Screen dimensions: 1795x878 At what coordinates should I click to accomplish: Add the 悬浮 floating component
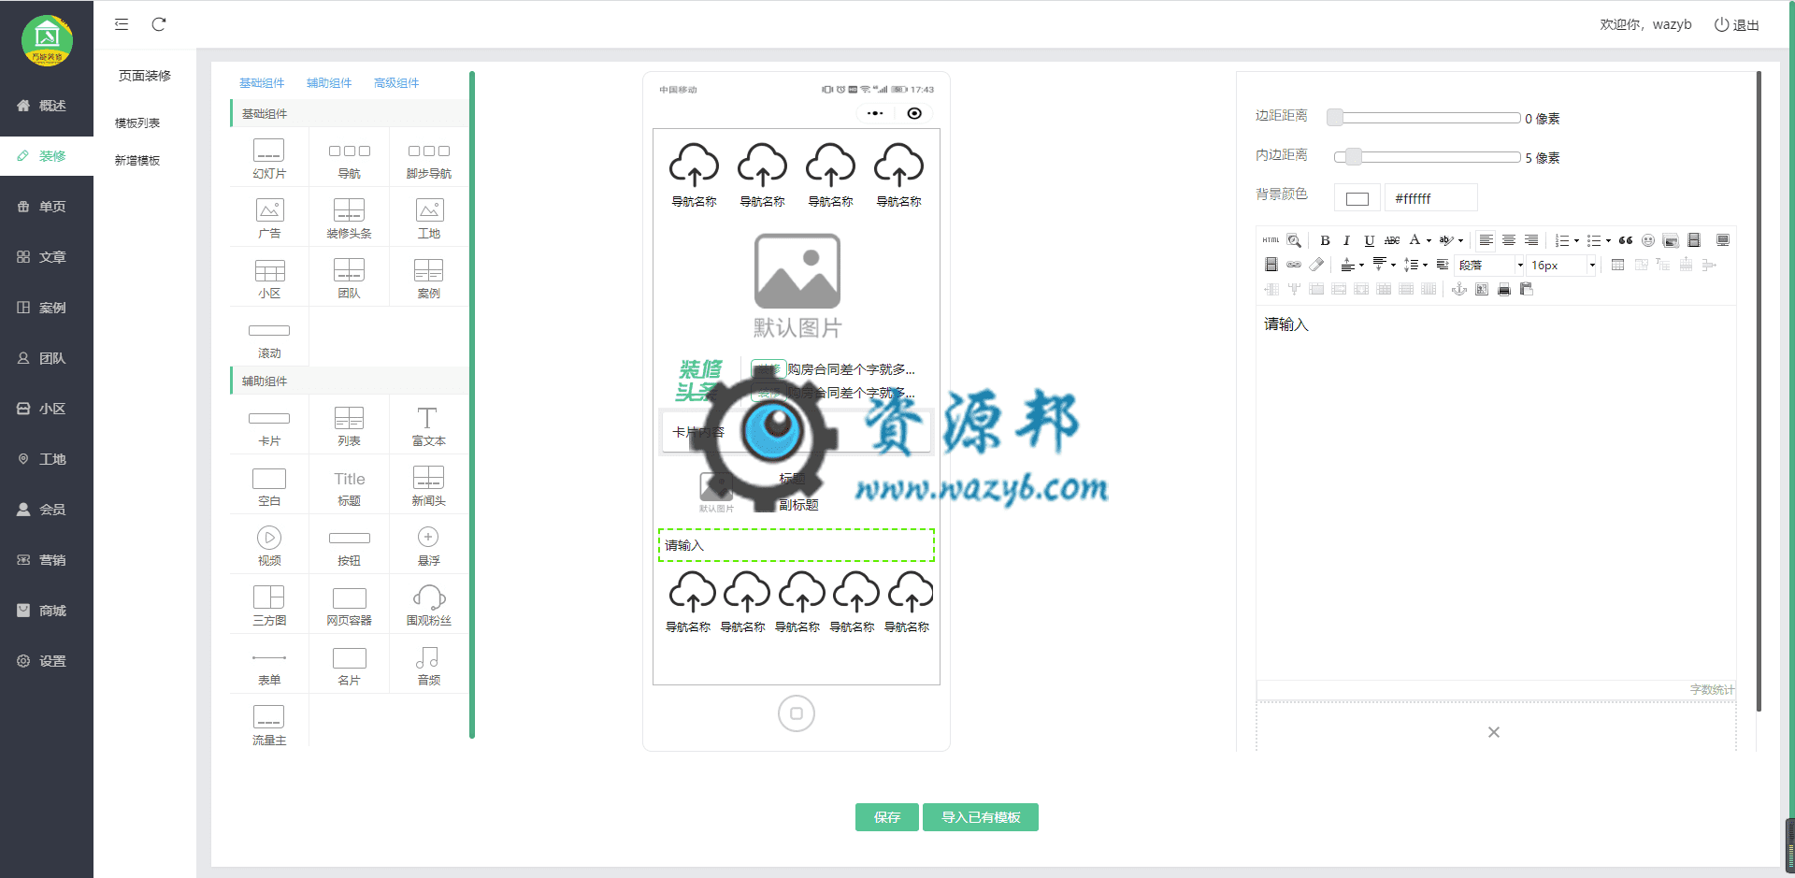(428, 545)
